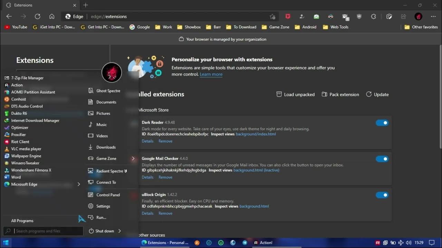Open the Work favorites folder
The image size is (442, 248).
(164, 27)
